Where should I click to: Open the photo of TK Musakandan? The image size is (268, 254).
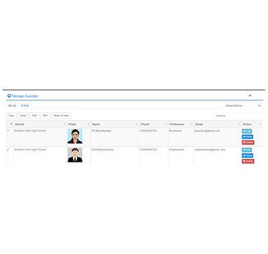75,136
